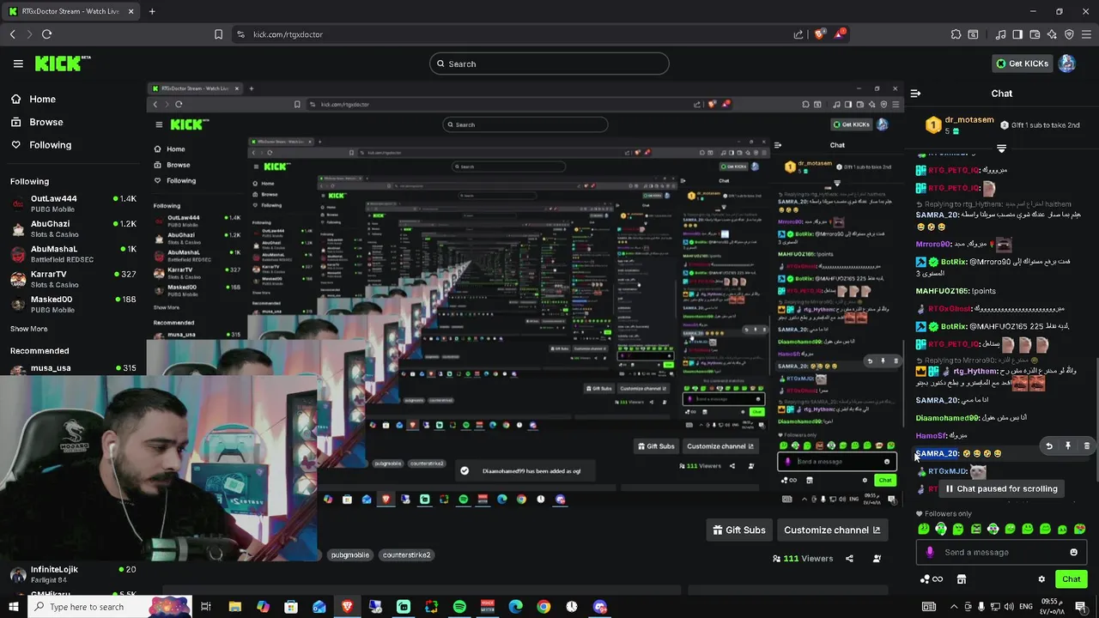Reload the browser page

pyautogui.click(x=46, y=34)
